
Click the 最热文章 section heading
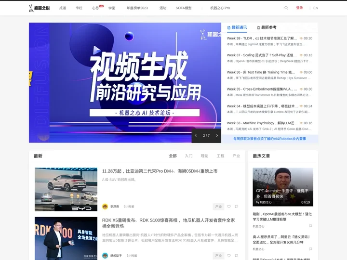pos(261,156)
